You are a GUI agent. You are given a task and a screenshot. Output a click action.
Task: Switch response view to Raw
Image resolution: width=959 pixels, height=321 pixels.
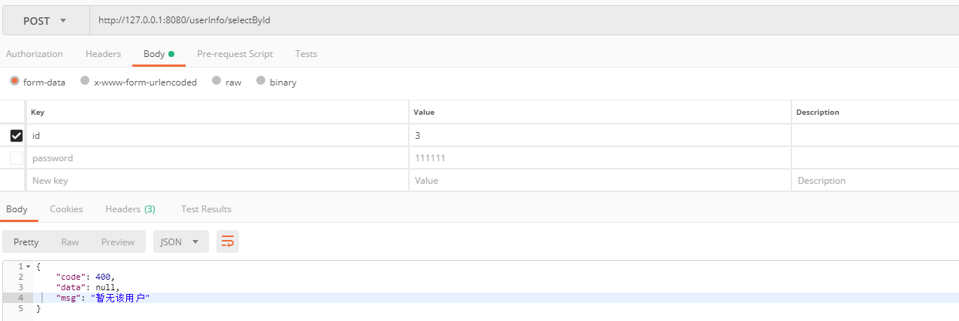(70, 241)
